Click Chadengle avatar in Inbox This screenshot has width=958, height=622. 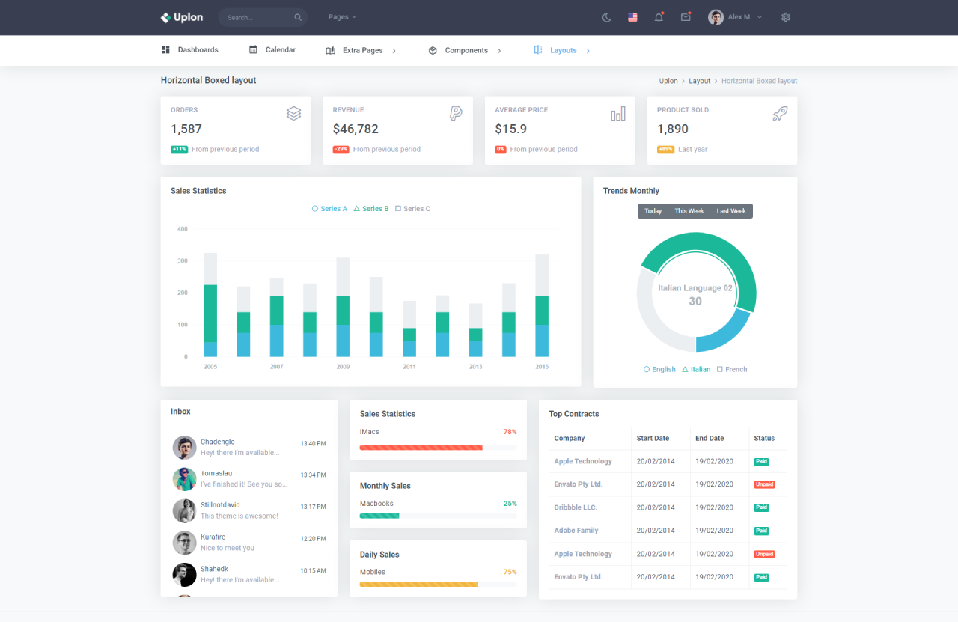tap(184, 448)
